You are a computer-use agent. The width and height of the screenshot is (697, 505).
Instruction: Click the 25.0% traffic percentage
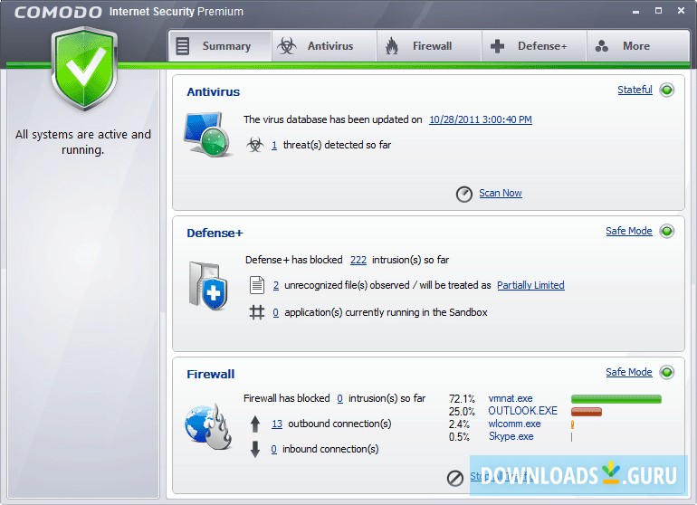point(462,411)
